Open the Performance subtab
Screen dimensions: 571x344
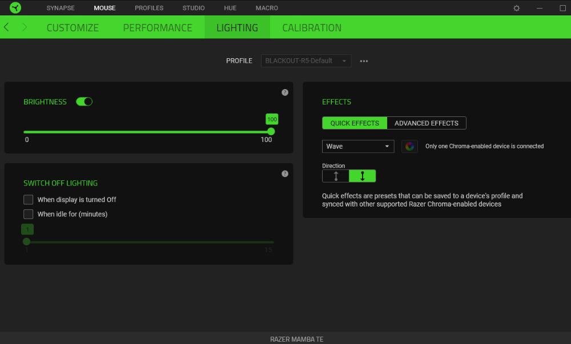coord(158,27)
